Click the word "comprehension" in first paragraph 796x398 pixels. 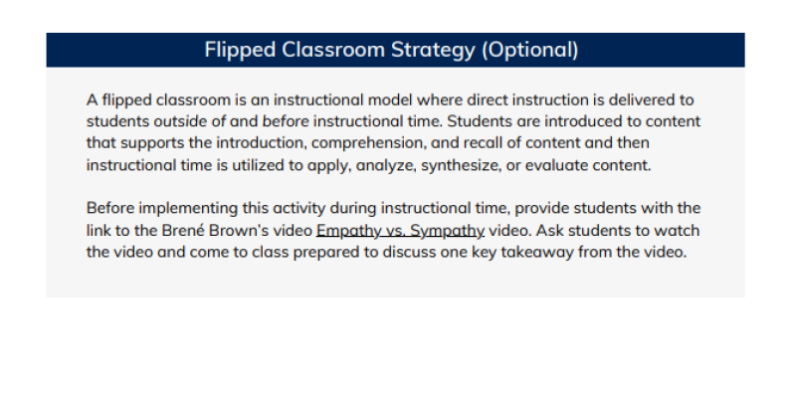368,143
